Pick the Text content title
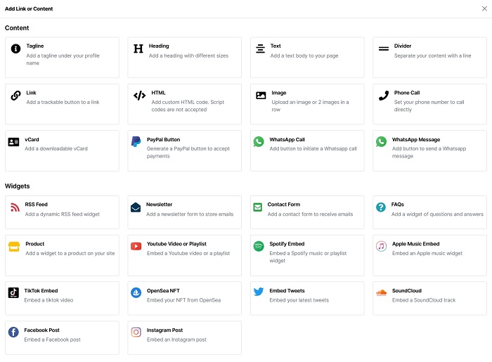Screen dimensions: 492x362 pyautogui.click(x=276, y=46)
